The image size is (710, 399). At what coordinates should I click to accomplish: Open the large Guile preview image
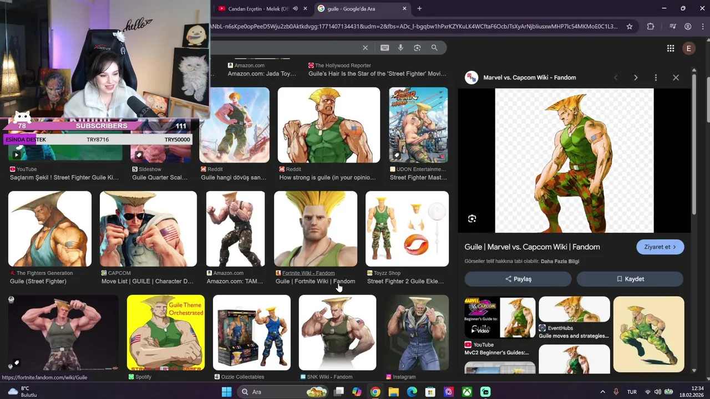coord(574,161)
